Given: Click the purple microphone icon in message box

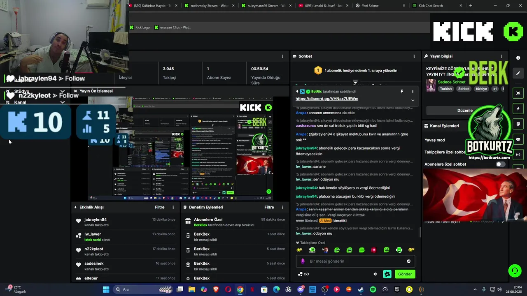Looking at the screenshot, I should (x=303, y=261).
